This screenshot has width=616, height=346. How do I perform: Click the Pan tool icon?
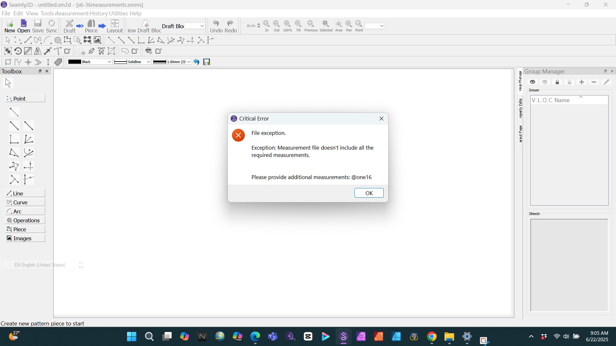(x=349, y=26)
